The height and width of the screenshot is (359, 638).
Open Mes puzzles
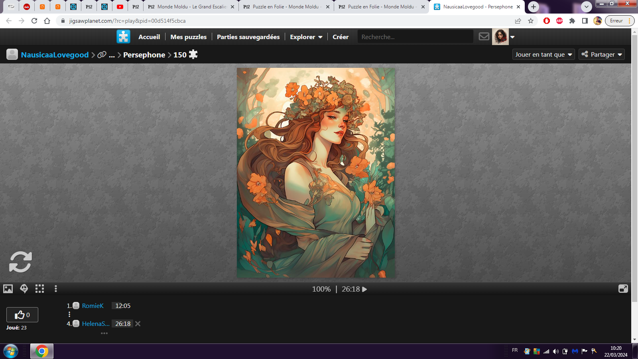(x=189, y=37)
